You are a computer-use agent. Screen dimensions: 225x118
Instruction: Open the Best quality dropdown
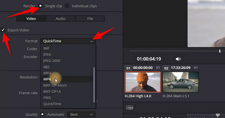tap(81, 114)
